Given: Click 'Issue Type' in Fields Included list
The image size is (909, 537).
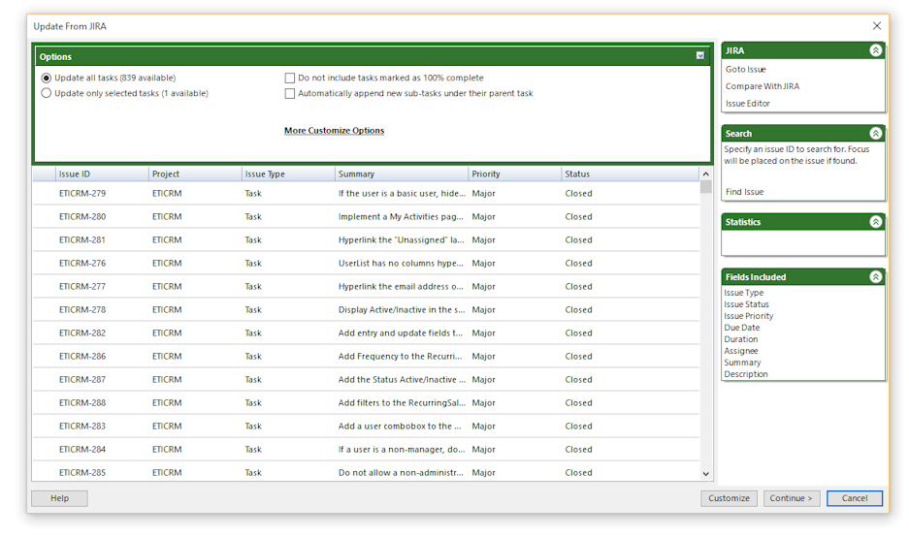Looking at the screenshot, I should [x=744, y=293].
